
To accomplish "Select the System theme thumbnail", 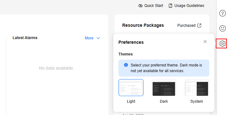I will (197, 88).
